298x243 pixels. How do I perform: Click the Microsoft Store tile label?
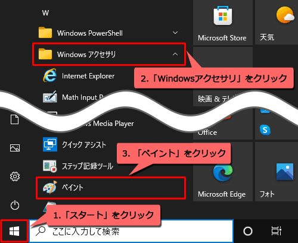tap(222, 38)
